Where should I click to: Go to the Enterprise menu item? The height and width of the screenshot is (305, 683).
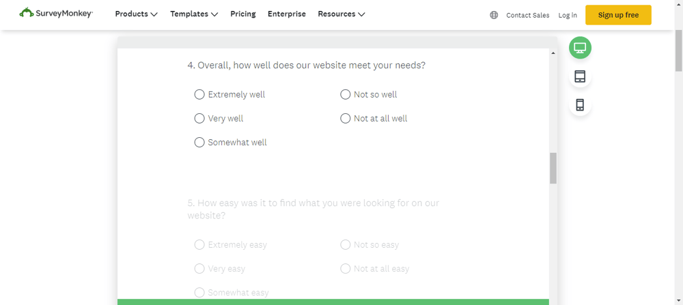(x=287, y=14)
